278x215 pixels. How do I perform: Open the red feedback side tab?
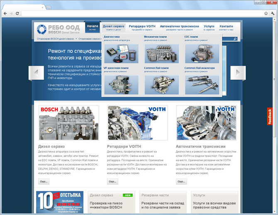[x=270, y=116]
